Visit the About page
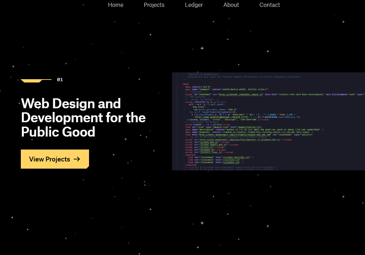The width and height of the screenshot is (365, 255). pos(231,5)
